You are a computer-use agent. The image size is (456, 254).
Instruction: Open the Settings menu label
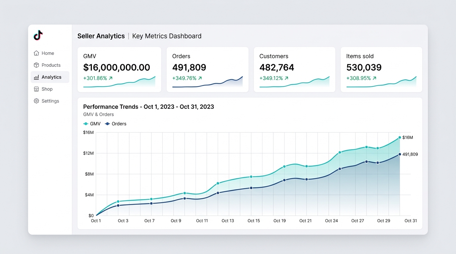[50, 101]
